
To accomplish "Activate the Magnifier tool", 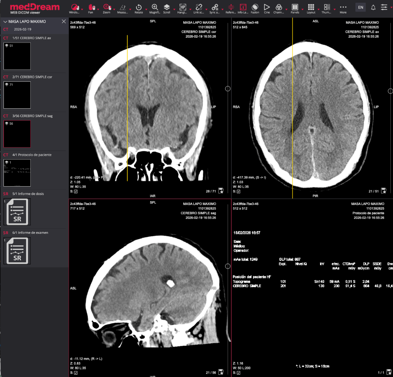I will click(x=155, y=8).
